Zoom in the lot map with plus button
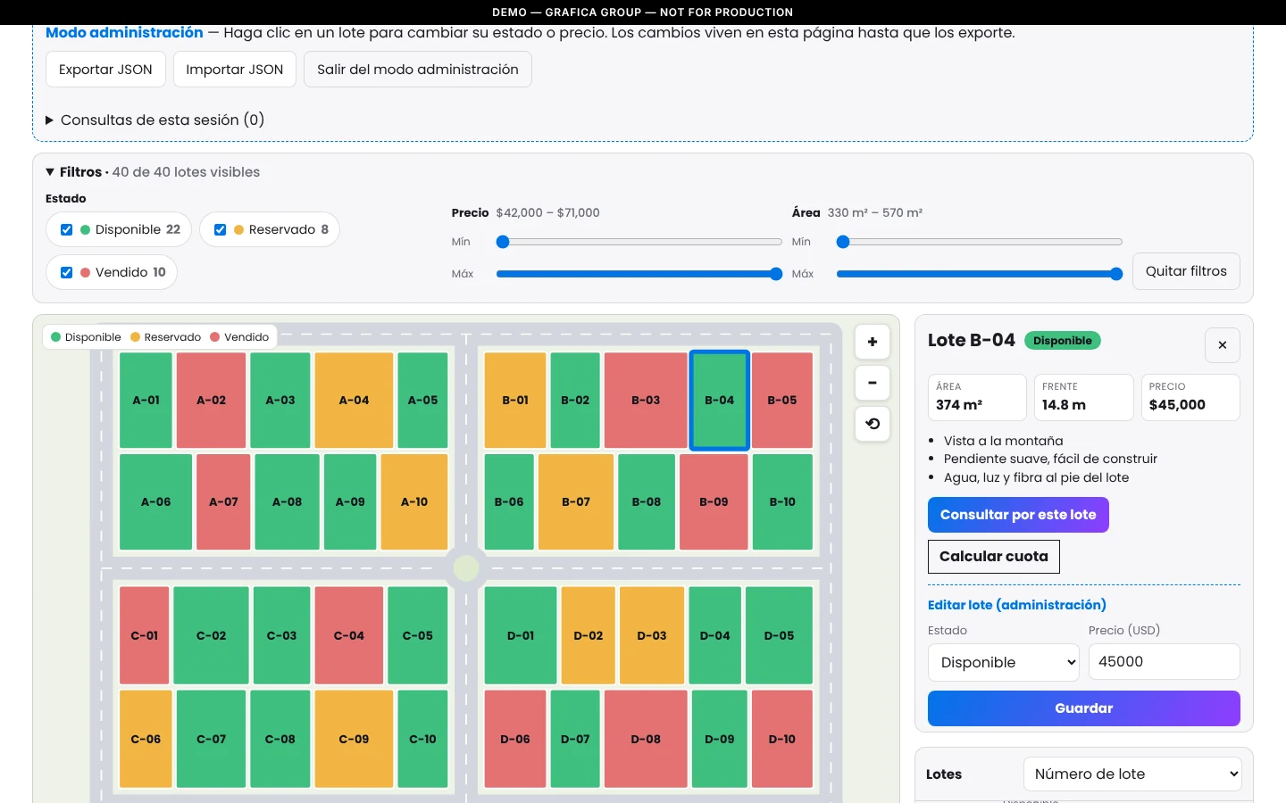This screenshot has height=803, width=1286. point(873,342)
